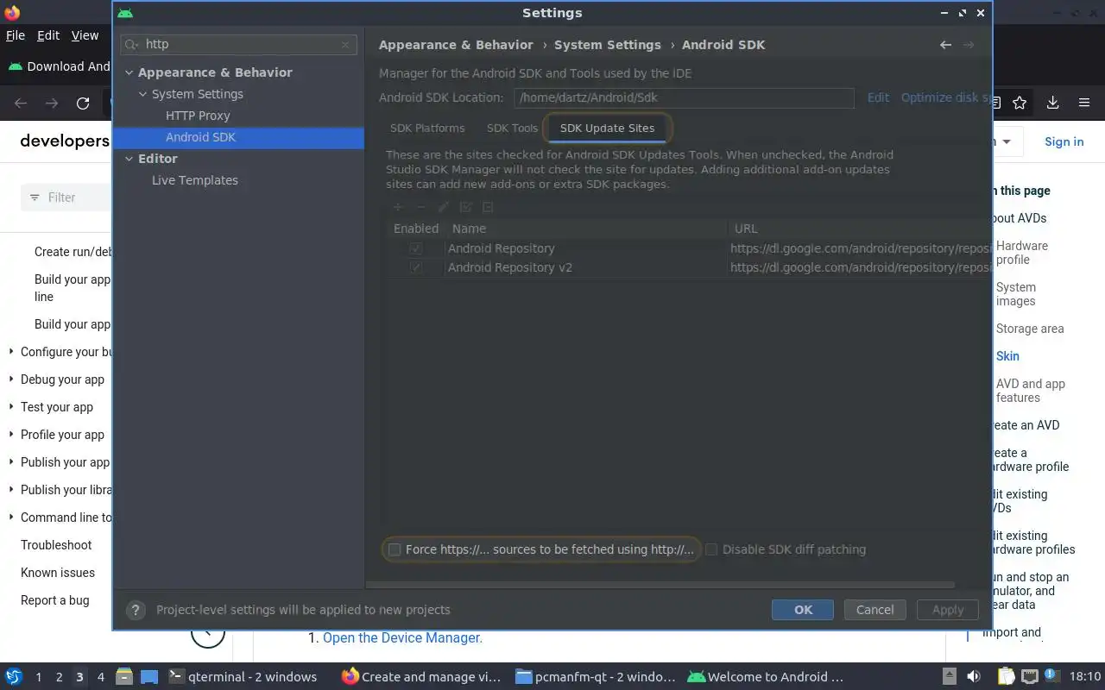
Task: Open Firefox Edit menu
Action: pos(48,35)
